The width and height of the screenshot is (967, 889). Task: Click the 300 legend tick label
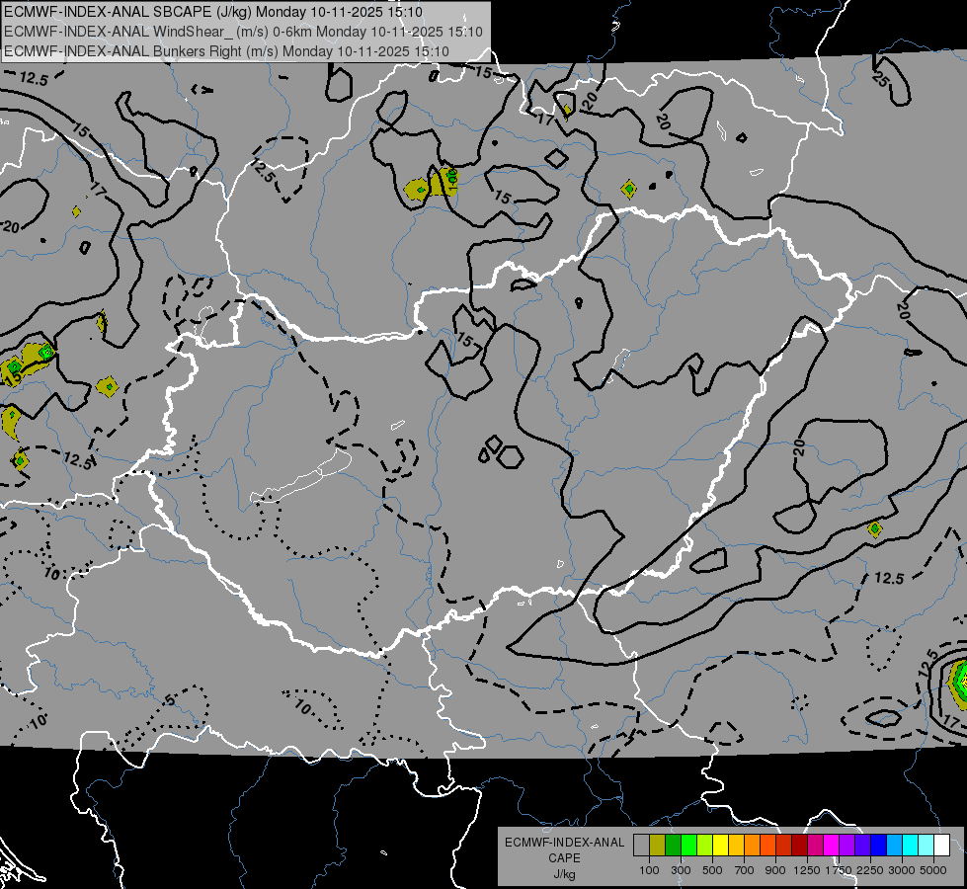681,870
